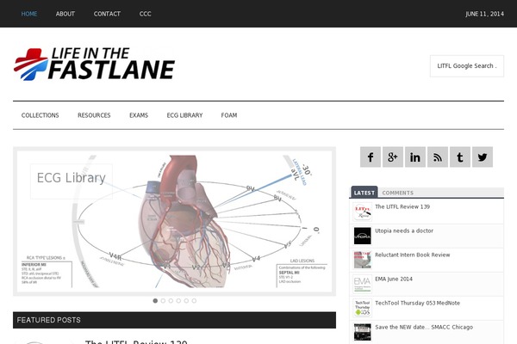
Task: Open the CCC menu item
Action: point(145,14)
